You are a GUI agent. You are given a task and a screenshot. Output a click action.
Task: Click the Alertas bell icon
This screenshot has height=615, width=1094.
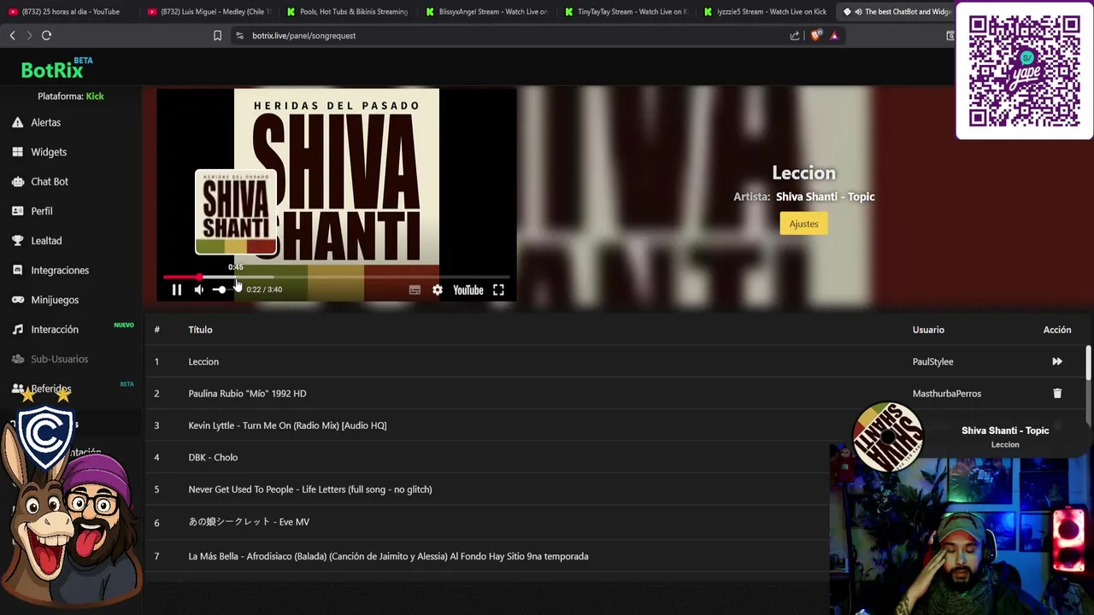(17, 122)
